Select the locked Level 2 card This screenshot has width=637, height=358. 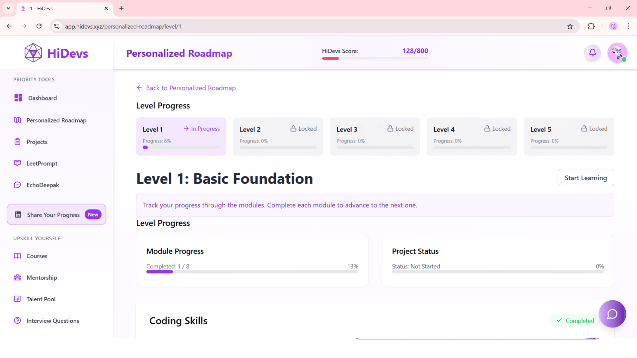point(278,136)
